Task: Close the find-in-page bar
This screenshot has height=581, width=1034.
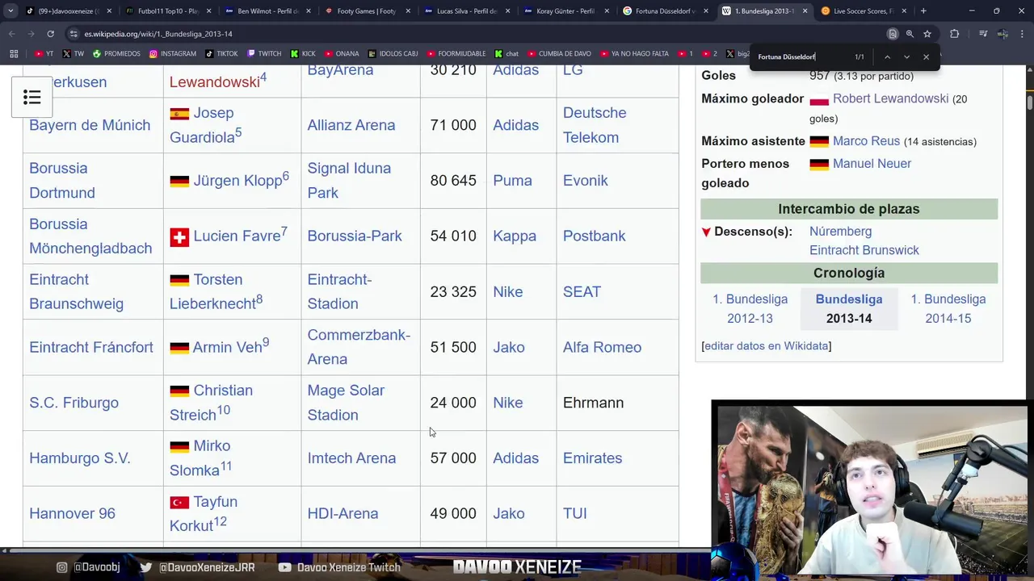Action: coord(926,57)
